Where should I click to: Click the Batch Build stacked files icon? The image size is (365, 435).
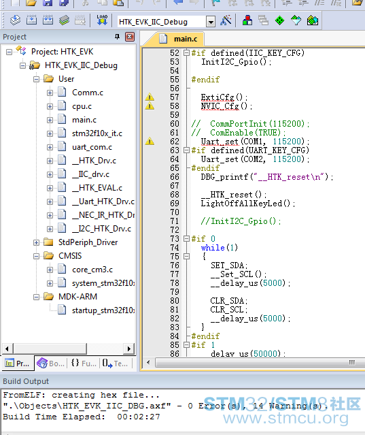(x=65, y=20)
